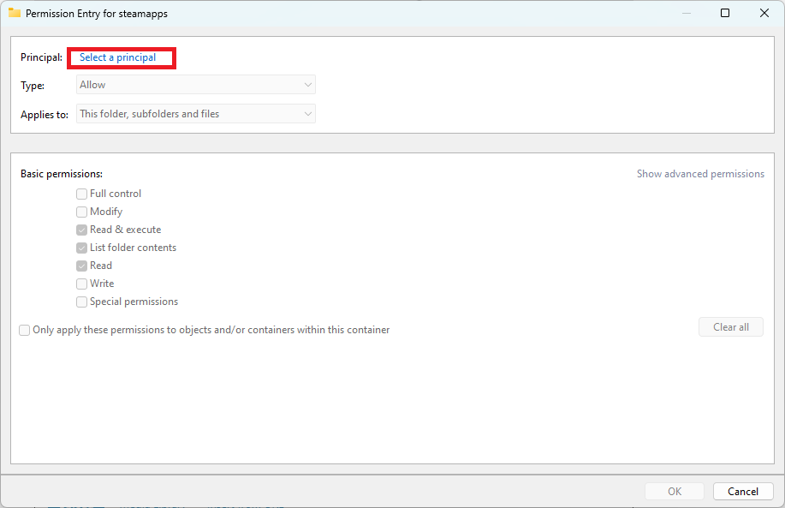Open the Select a principal link
The height and width of the screenshot is (508, 785).
pos(121,57)
